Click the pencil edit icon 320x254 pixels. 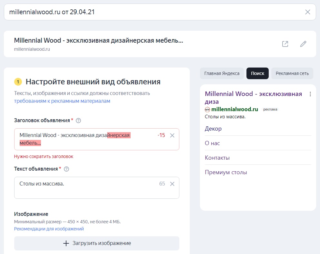point(303,44)
